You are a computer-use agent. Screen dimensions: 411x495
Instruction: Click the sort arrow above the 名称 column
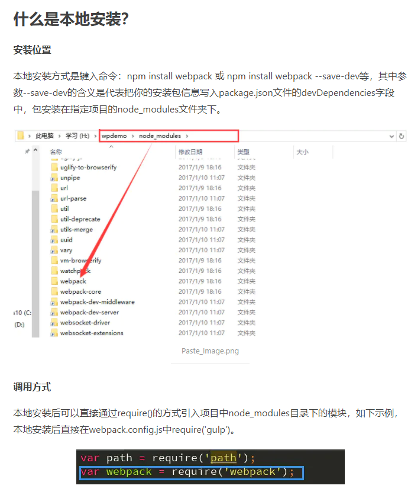[x=111, y=147]
